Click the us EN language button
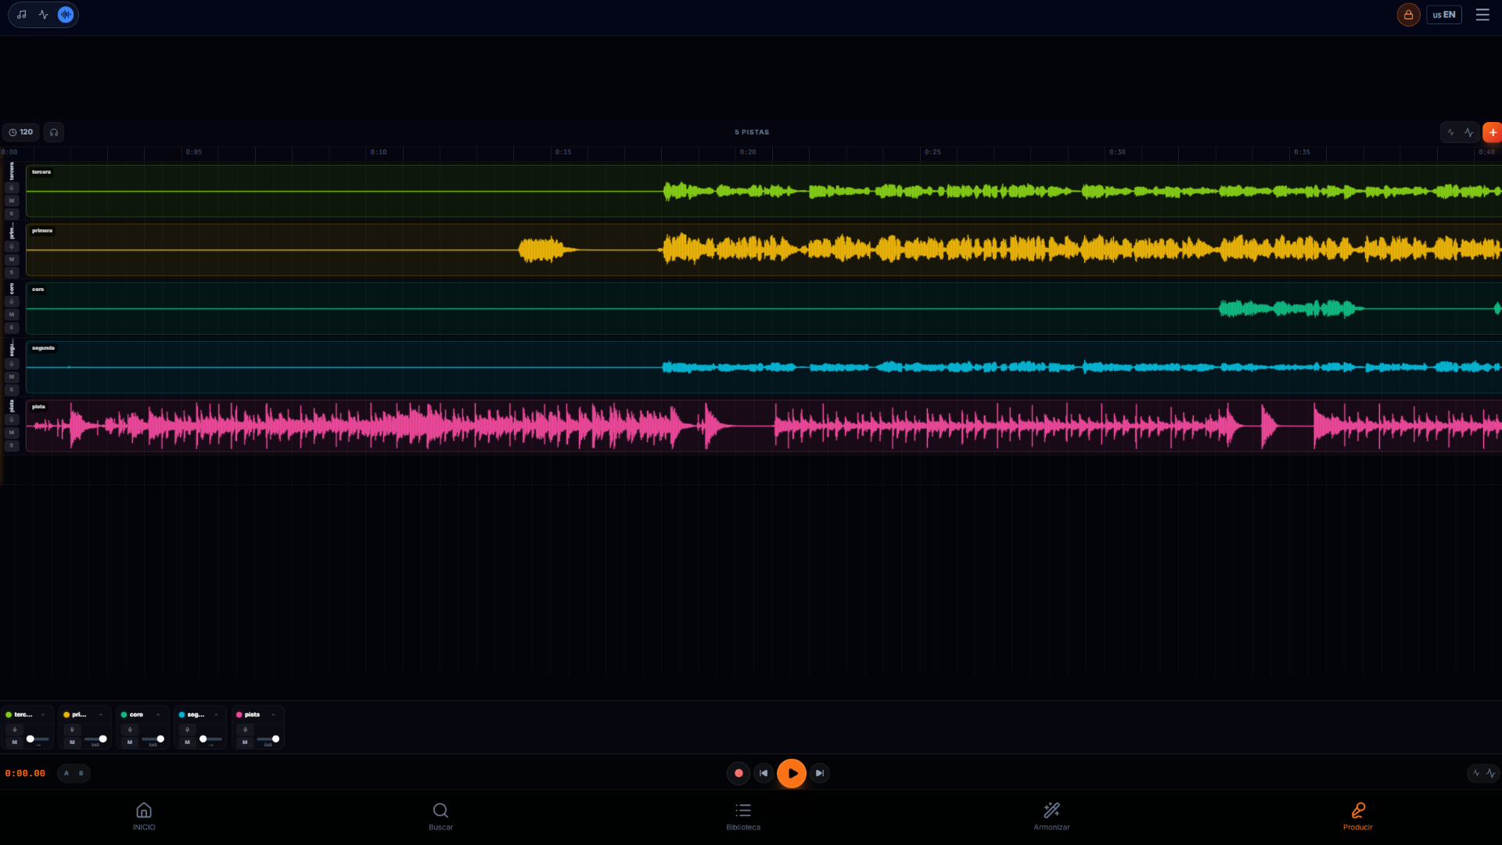 coord(1443,14)
